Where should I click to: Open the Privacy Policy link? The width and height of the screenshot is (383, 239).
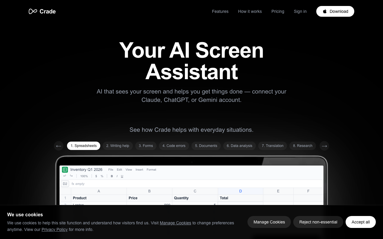(x=54, y=229)
